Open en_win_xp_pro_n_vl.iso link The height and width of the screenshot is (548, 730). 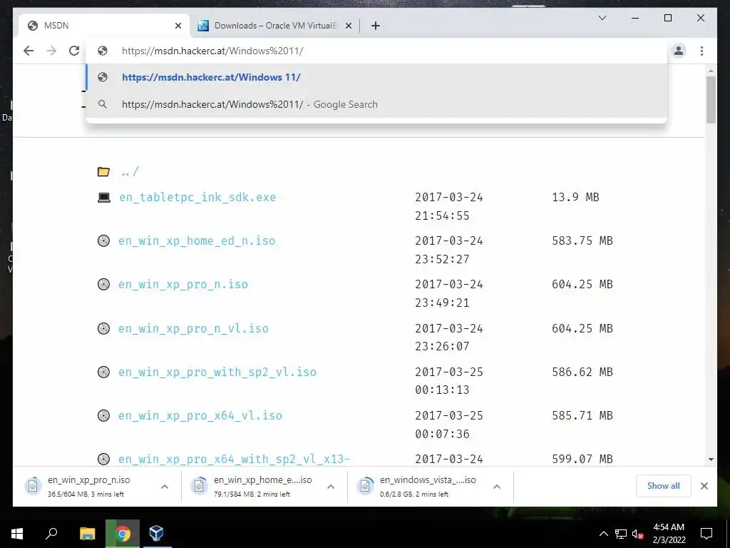(193, 328)
